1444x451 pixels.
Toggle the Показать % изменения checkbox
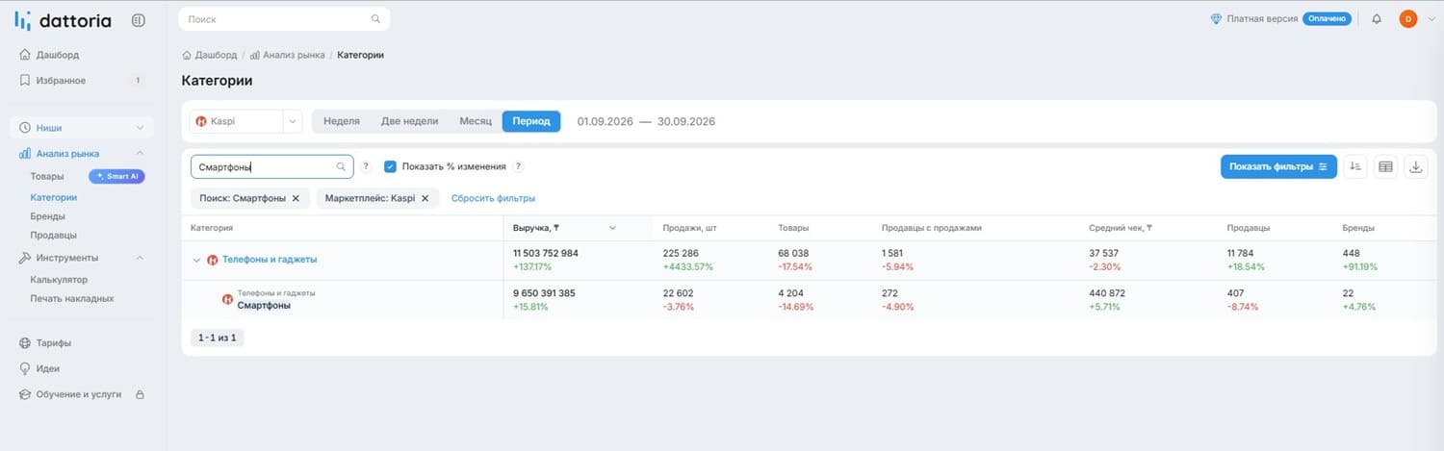[x=390, y=166]
